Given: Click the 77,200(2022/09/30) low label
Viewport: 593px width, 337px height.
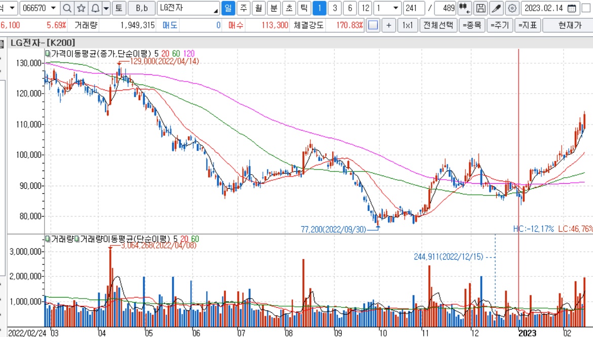Looking at the screenshot, I should 334,229.
